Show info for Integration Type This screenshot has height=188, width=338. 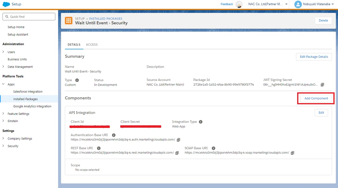pos(201,122)
